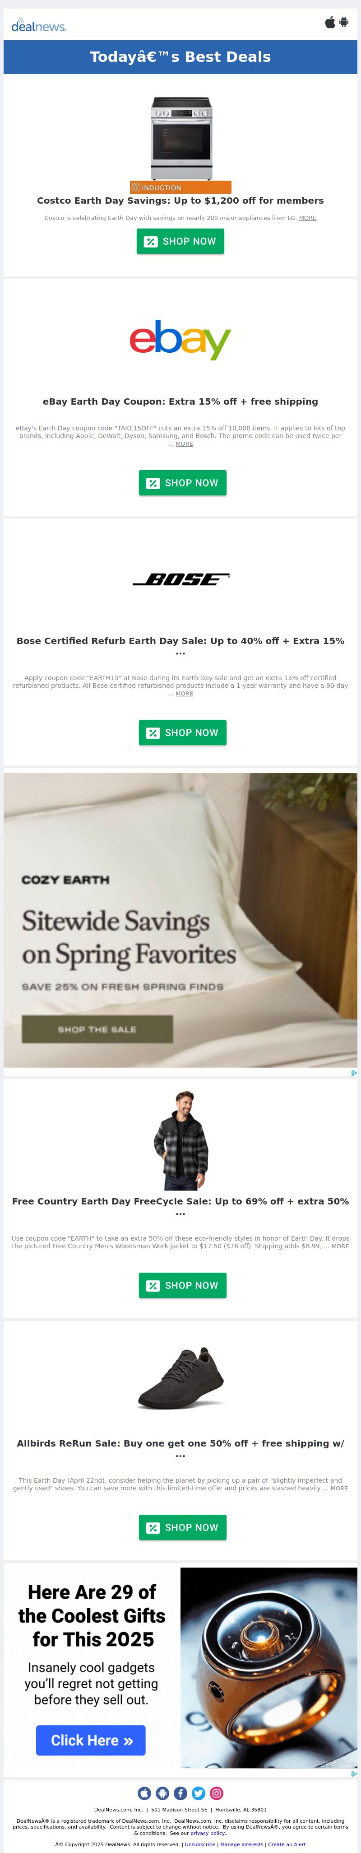
Task: Click Shop Now under Bose refurb sale
Action: click(x=183, y=732)
